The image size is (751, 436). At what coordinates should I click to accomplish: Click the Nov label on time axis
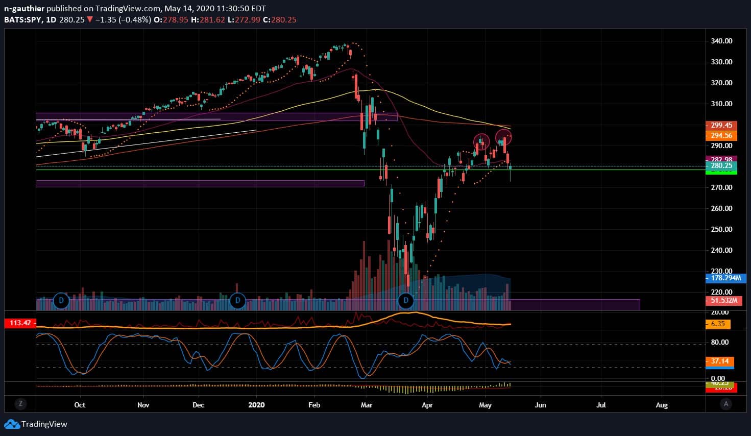[143, 405]
